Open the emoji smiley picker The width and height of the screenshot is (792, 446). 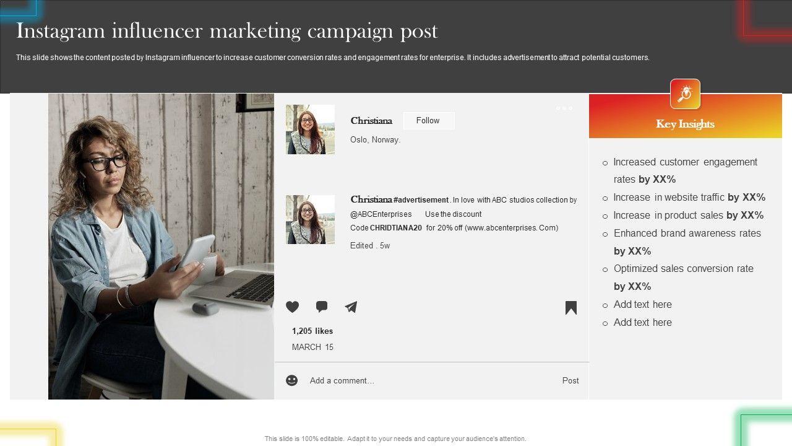tap(292, 380)
